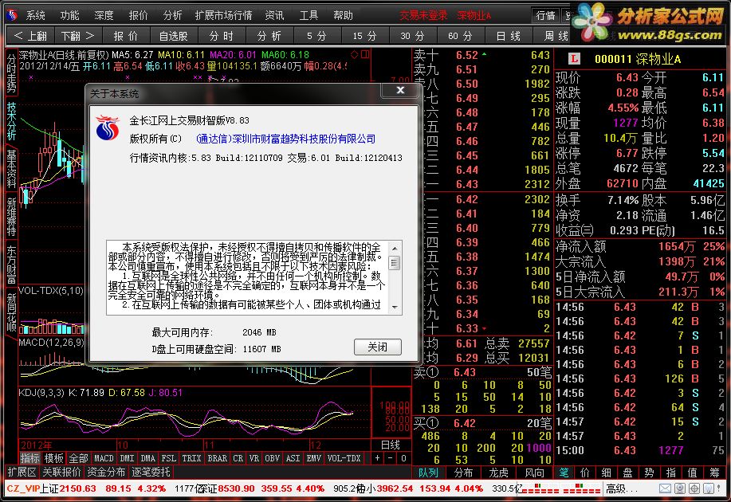The width and height of the screenshot is (731, 502).
Task: Select the MACD indicator tab
Action: (x=104, y=458)
